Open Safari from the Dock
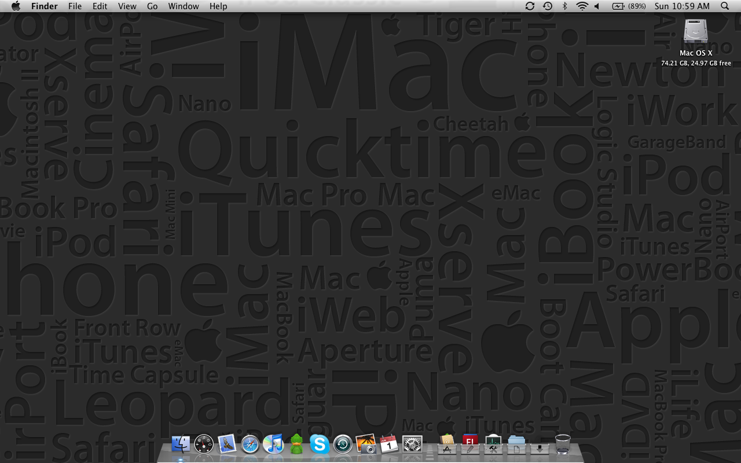Image resolution: width=741 pixels, height=463 pixels. (x=250, y=444)
